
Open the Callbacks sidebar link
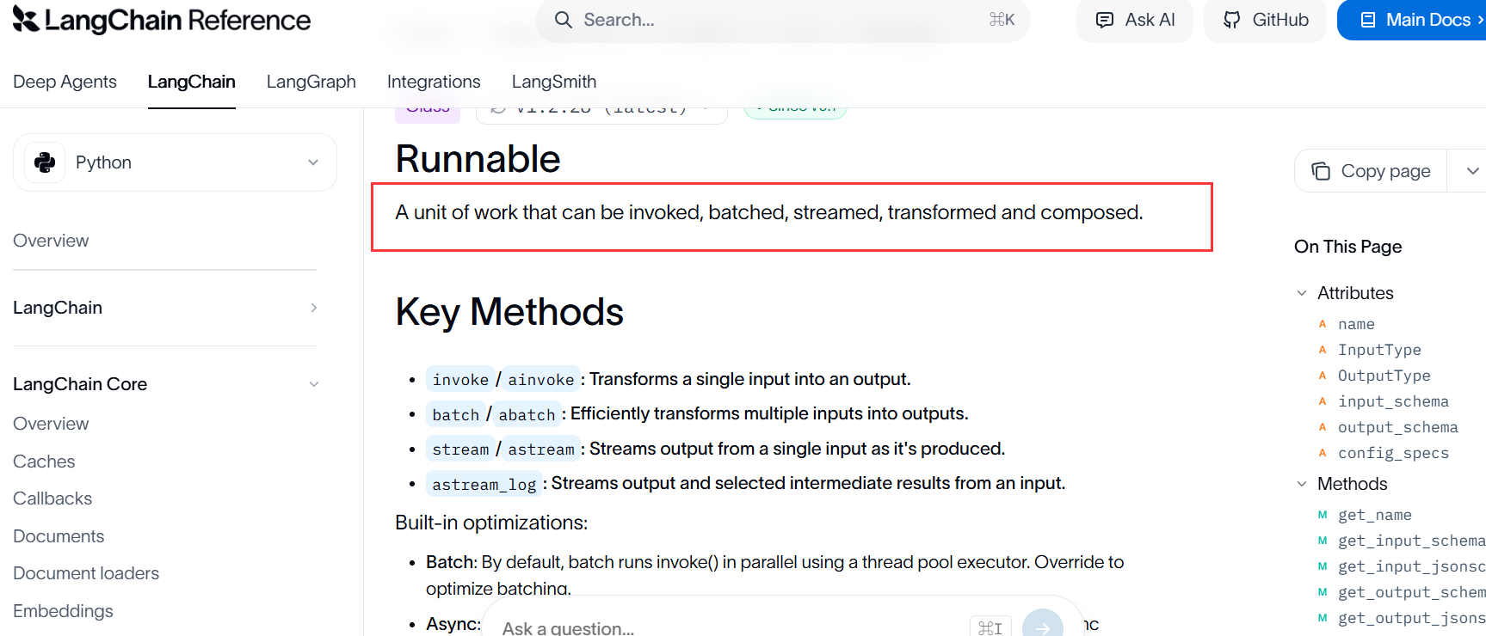tap(52, 498)
